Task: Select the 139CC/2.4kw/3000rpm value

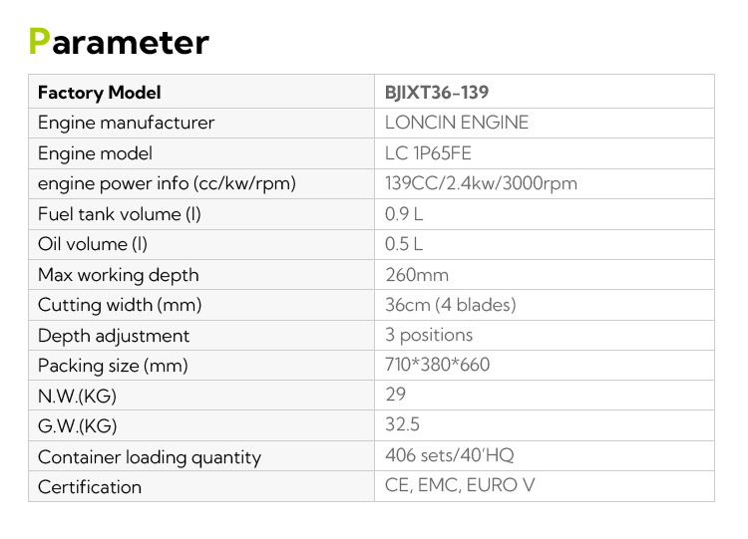Action: click(481, 183)
